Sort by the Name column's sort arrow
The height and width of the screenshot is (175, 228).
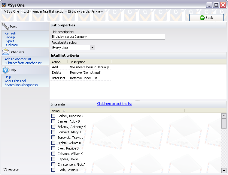click(64, 111)
